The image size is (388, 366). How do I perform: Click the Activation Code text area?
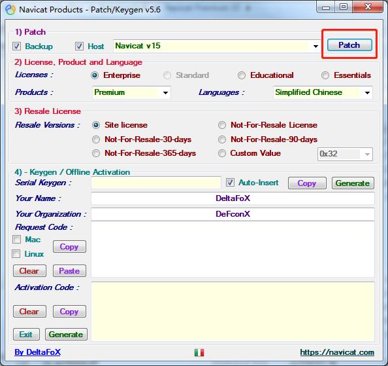click(x=233, y=312)
